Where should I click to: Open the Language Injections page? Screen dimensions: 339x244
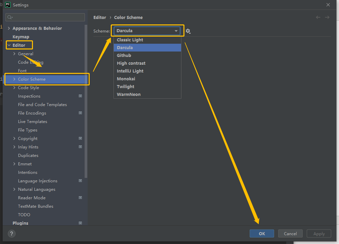(38, 181)
